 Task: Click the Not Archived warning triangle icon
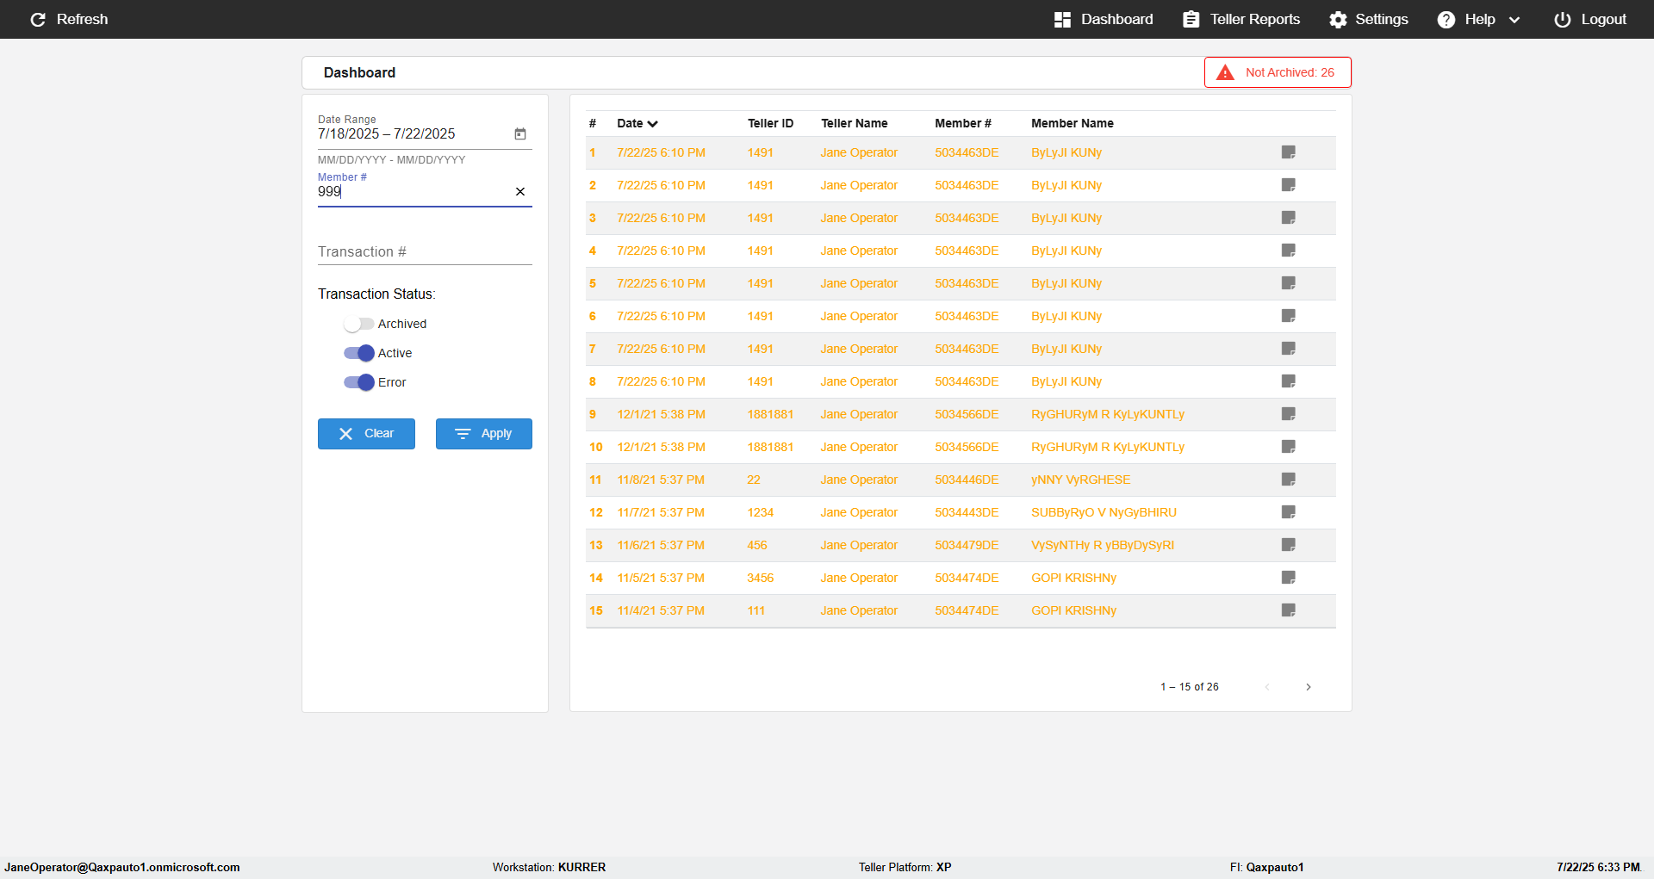(x=1225, y=72)
